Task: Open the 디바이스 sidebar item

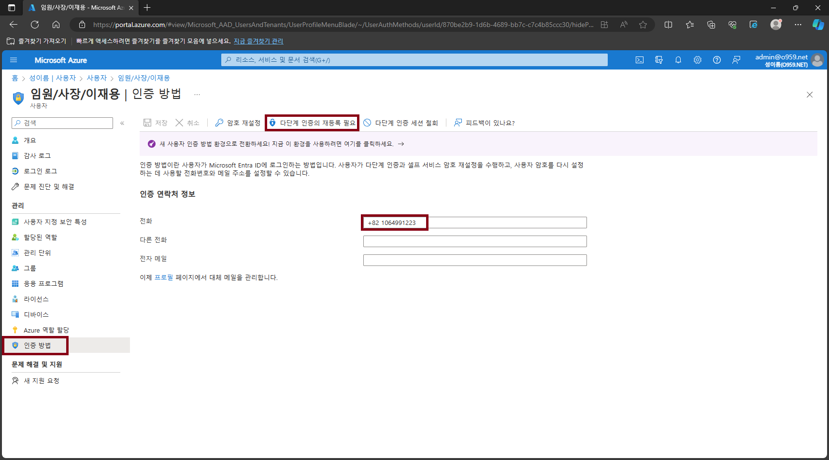Action: 36,314
